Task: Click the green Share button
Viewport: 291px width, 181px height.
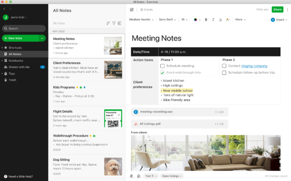Action: pos(277,9)
